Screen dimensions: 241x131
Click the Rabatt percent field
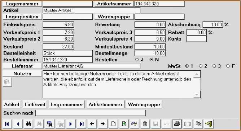[x=197, y=32]
